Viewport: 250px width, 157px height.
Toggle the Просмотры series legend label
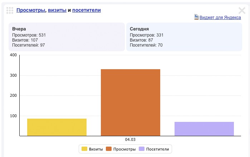pyautogui.click(x=124, y=149)
